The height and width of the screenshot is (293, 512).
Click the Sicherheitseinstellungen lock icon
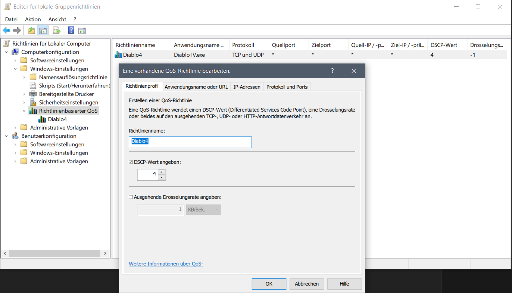pyautogui.click(x=33, y=102)
